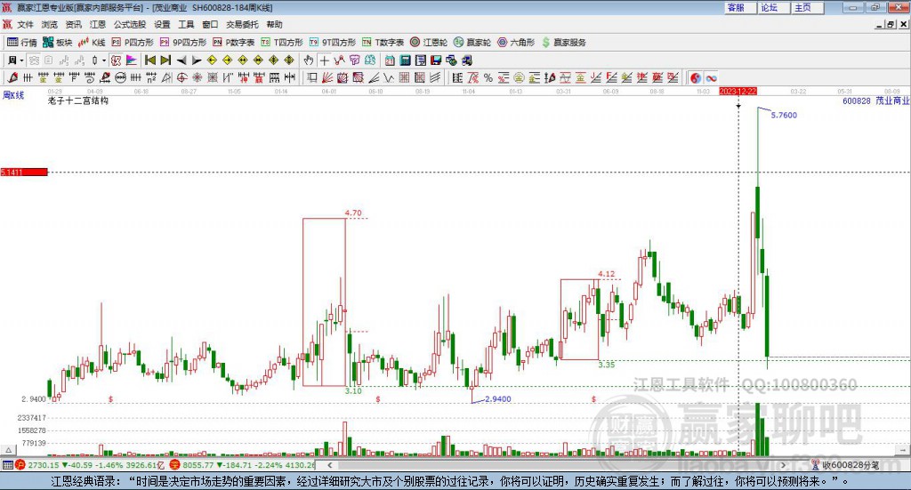The image size is (911, 490).
Task: Open the 公式选股 menu
Action: coord(130,24)
